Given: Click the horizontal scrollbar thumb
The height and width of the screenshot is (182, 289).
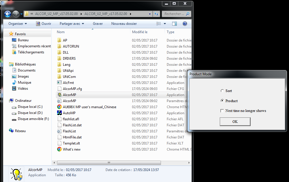Looking at the screenshot, I should click(109, 163).
